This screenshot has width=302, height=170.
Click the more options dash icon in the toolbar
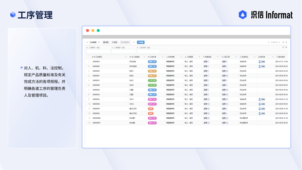pos(134,42)
